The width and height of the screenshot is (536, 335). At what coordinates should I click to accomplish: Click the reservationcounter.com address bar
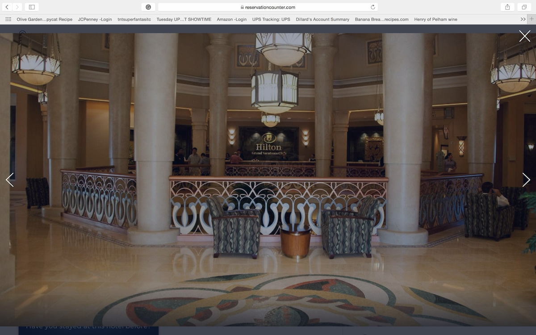click(268, 7)
